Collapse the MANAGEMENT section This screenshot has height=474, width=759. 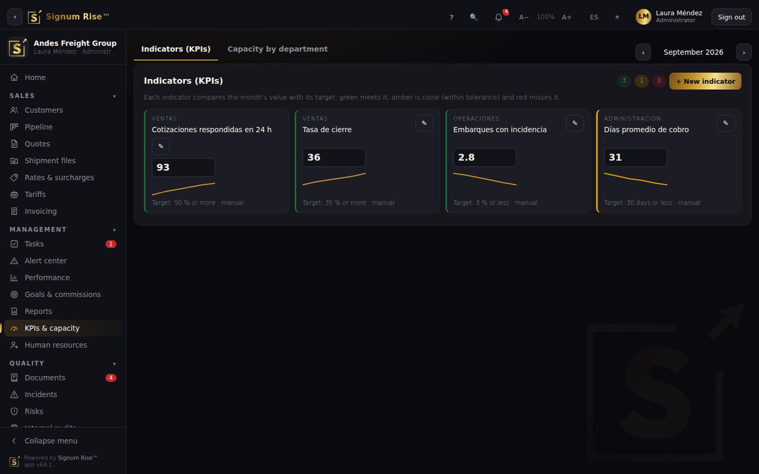[x=63, y=229]
